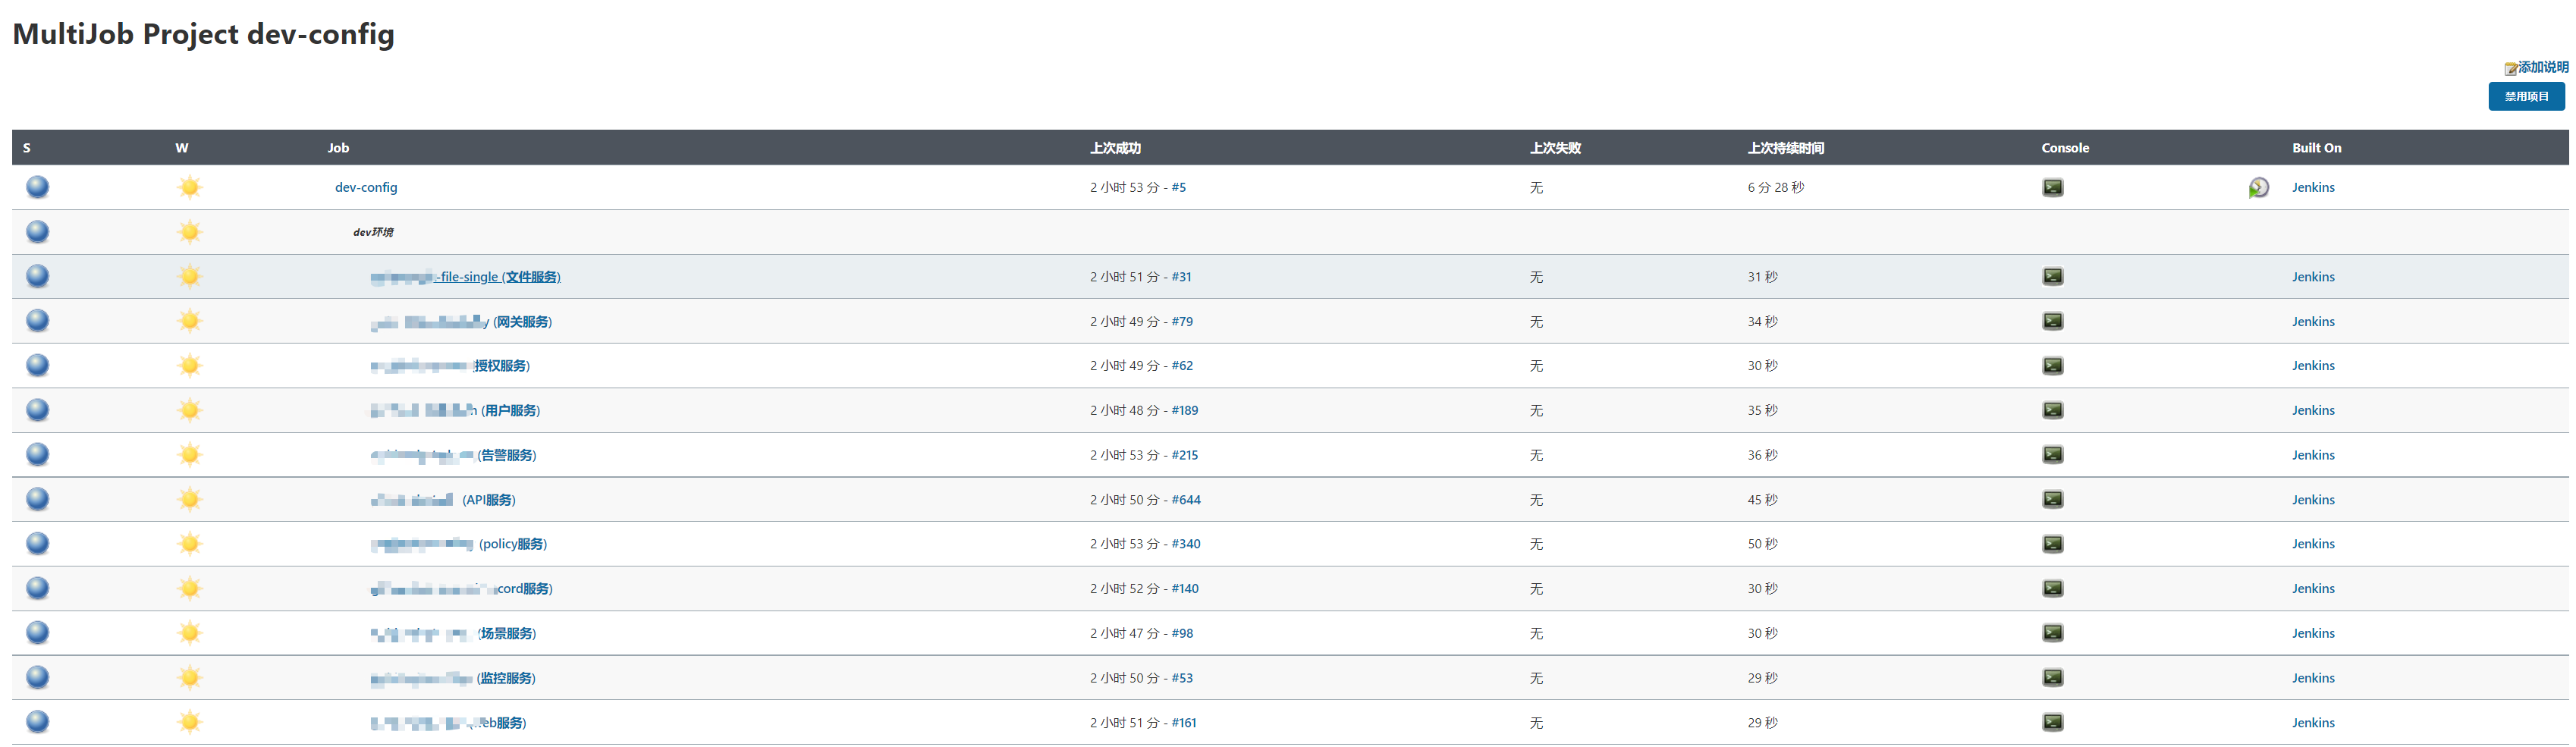Click the status ball of the 告警服务 row
Image resolution: width=2576 pixels, height=747 pixels.
[x=37, y=454]
